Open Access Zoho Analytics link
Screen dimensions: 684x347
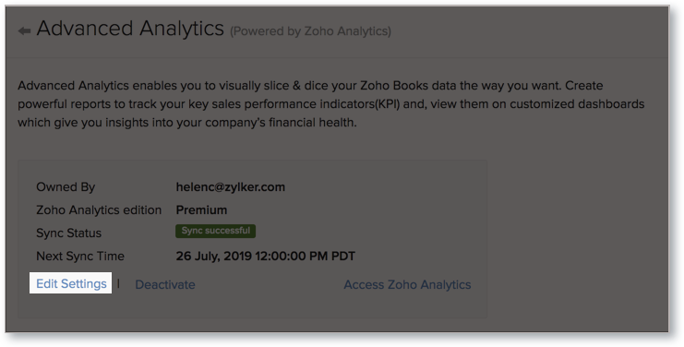(x=407, y=284)
